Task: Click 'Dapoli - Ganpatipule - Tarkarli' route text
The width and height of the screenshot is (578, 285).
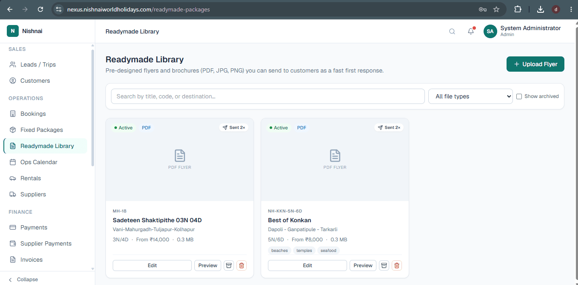Action: pyautogui.click(x=303, y=229)
